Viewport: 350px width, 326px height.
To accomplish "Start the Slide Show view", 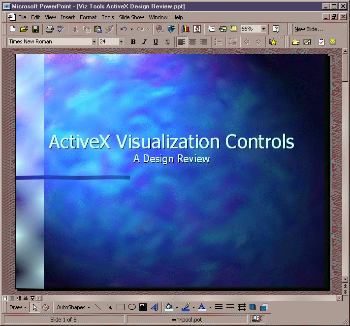I will pos(32,298).
